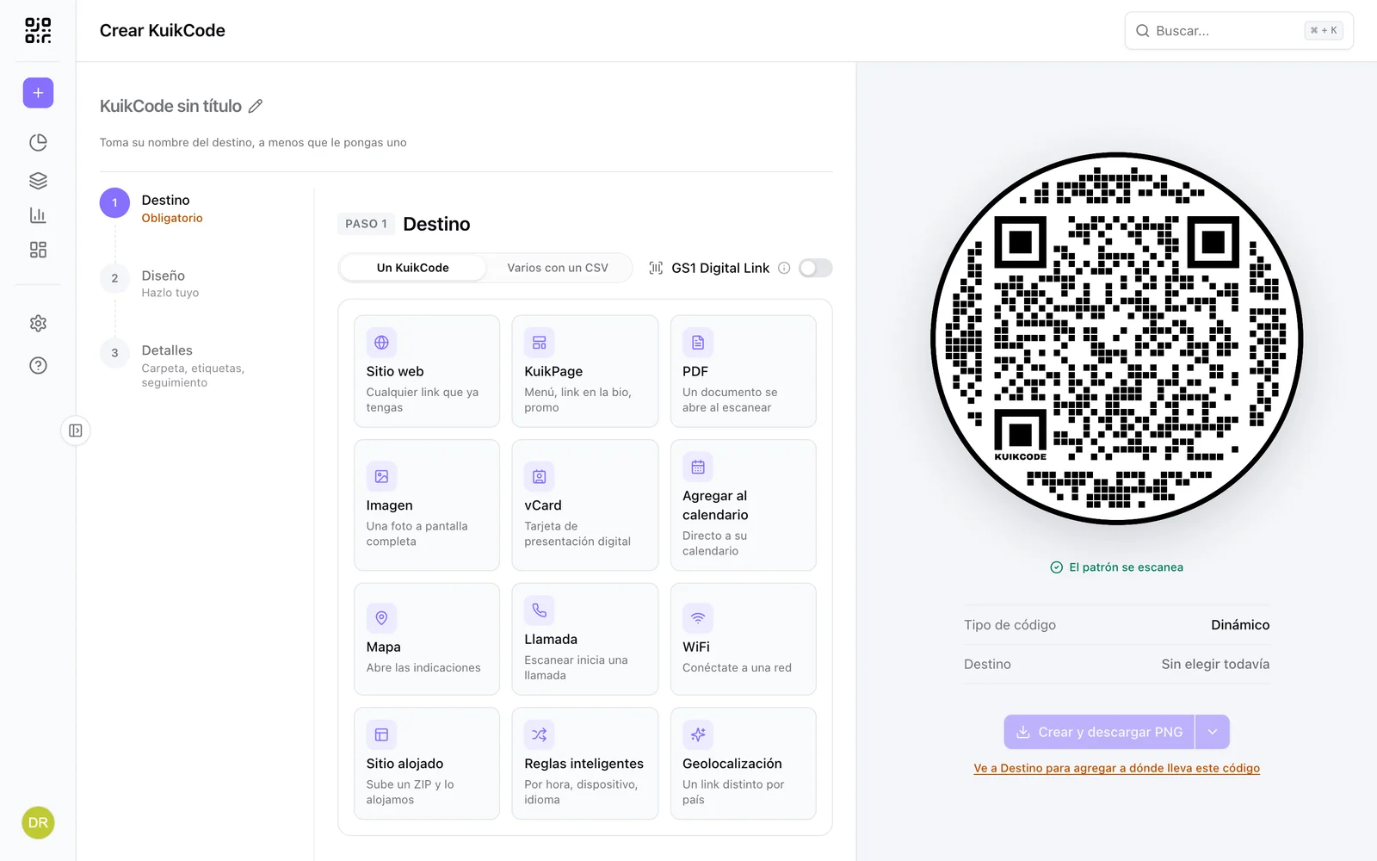Choose the KuikPage destination card

pos(585,371)
